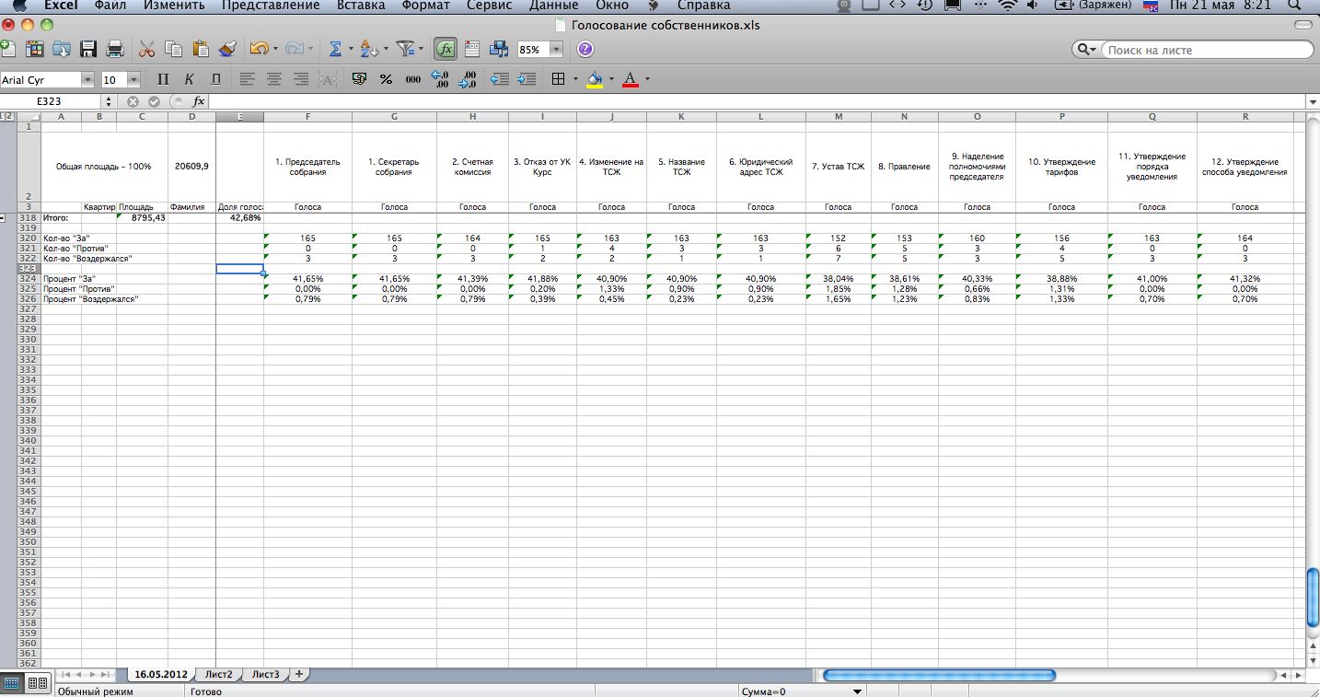Center the text alignment
The image size is (1320, 697).
pos(273,79)
